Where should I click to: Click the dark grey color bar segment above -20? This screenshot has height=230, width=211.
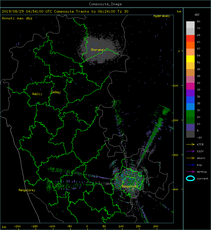190,134
